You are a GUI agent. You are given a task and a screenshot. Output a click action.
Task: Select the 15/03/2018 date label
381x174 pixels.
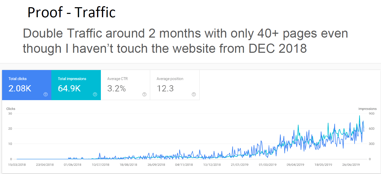(17, 165)
